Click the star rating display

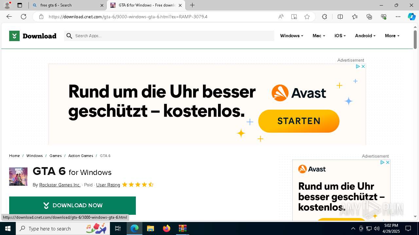138,185
